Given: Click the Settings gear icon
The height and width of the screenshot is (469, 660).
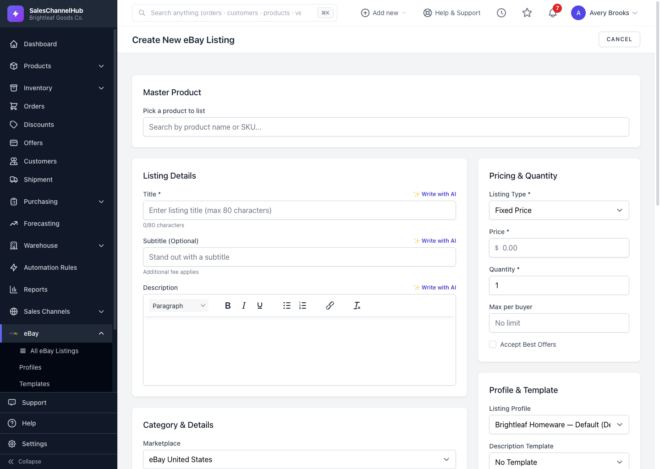Looking at the screenshot, I should (12, 444).
